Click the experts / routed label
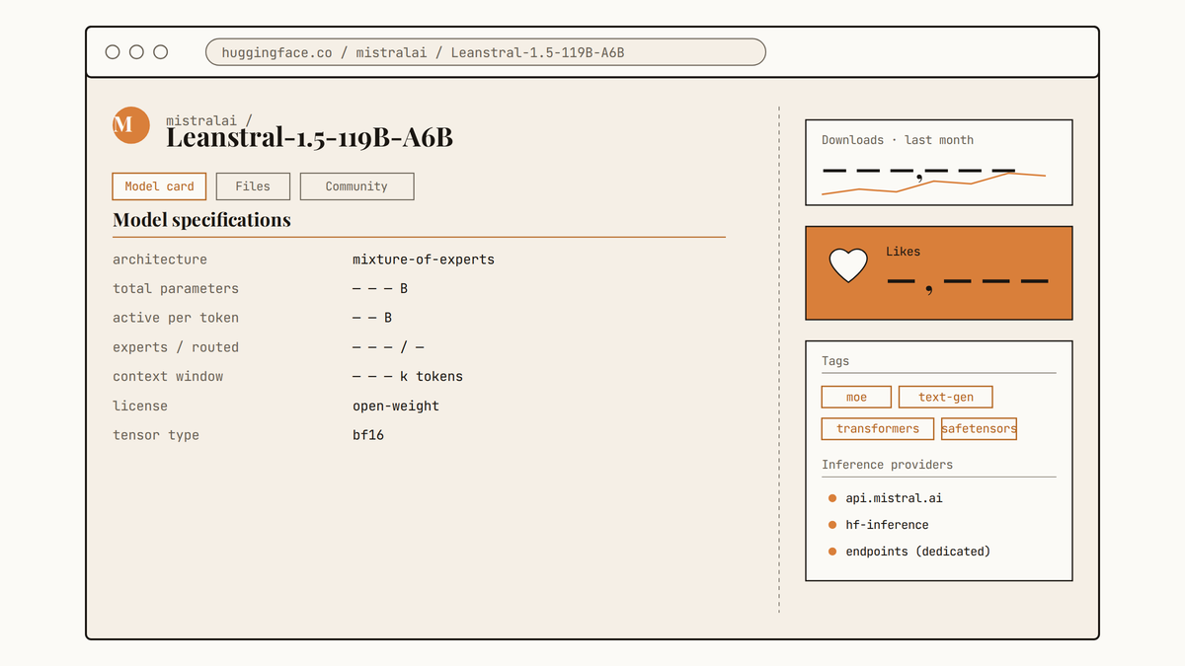The width and height of the screenshot is (1185, 666). coord(176,347)
